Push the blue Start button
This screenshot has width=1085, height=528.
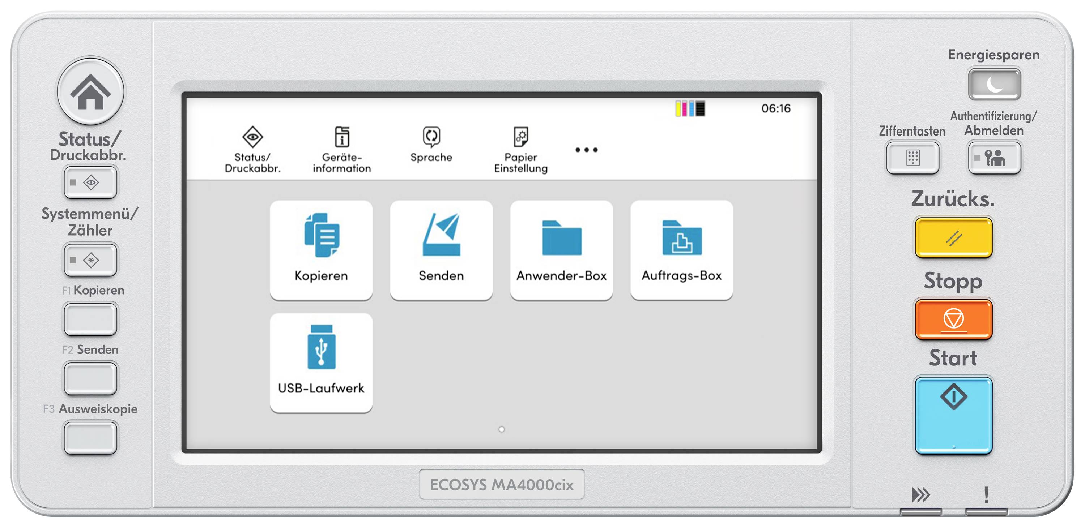[954, 415]
